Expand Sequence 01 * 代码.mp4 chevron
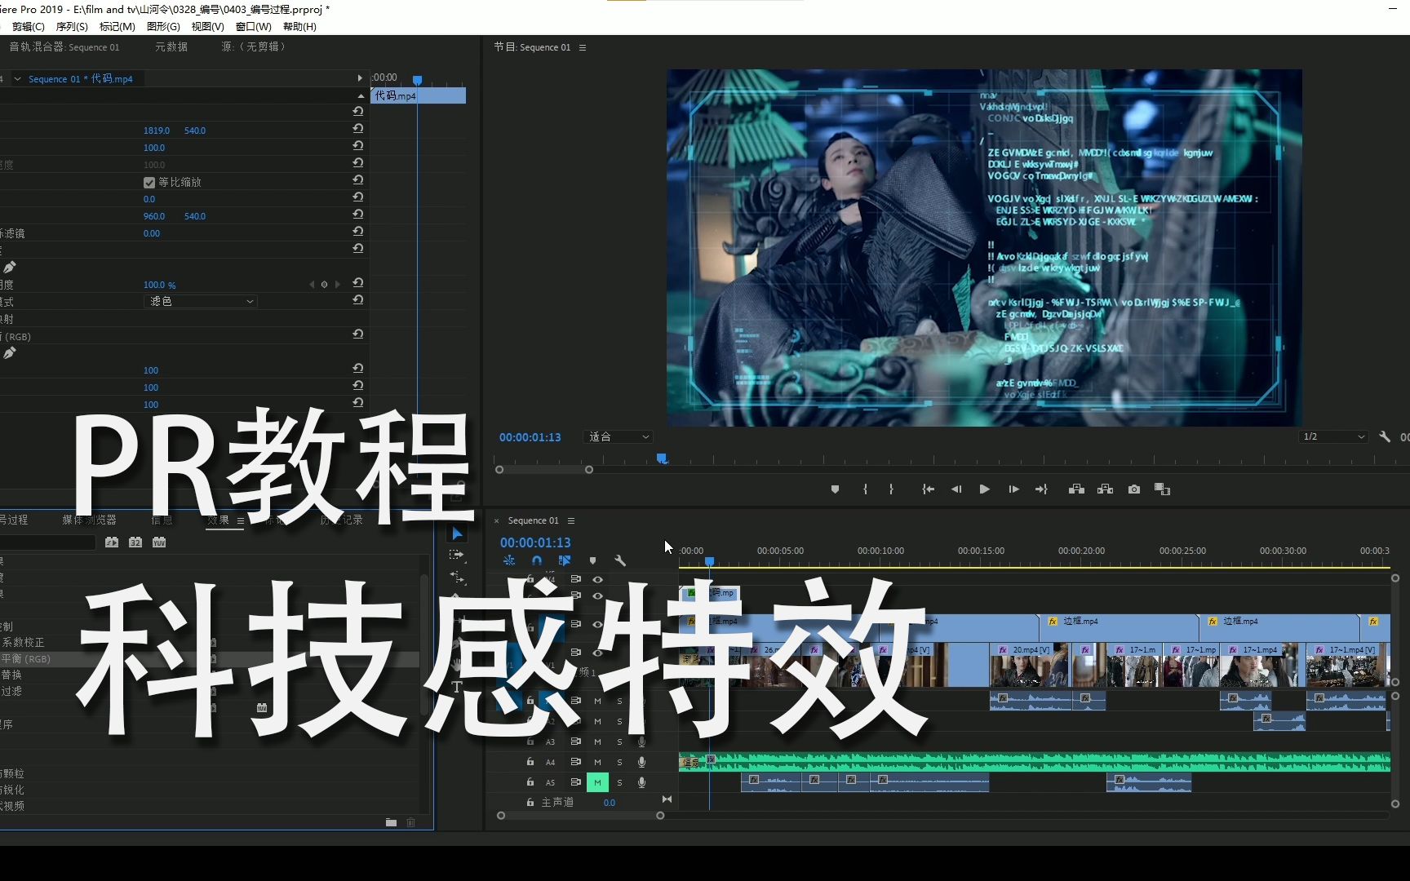This screenshot has height=881, width=1410. click(x=17, y=79)
